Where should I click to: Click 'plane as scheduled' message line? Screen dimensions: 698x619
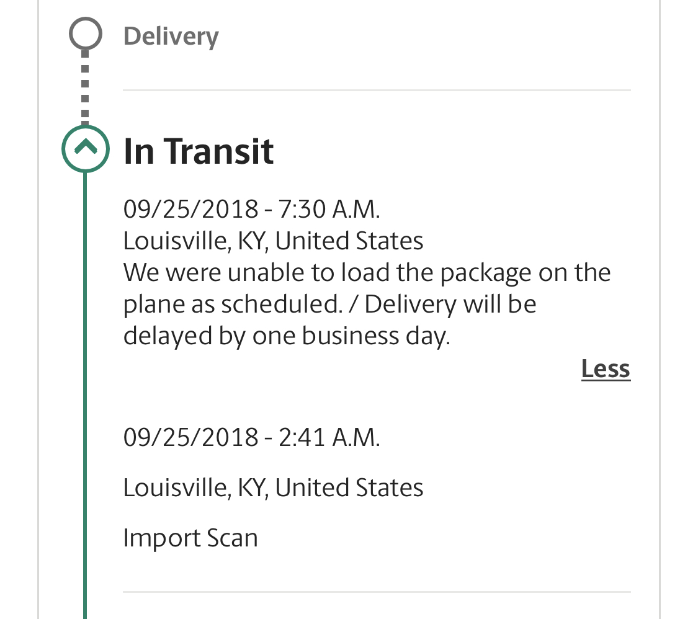329,305
